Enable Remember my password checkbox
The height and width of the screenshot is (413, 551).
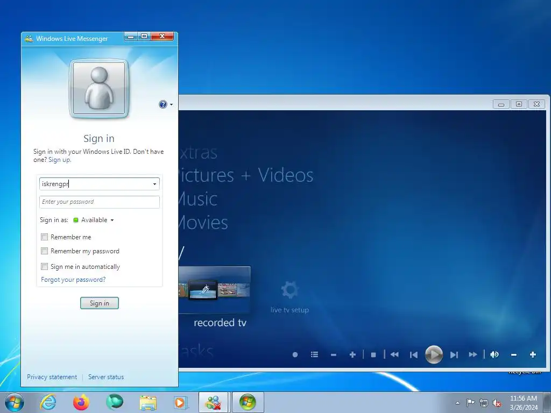44,251
